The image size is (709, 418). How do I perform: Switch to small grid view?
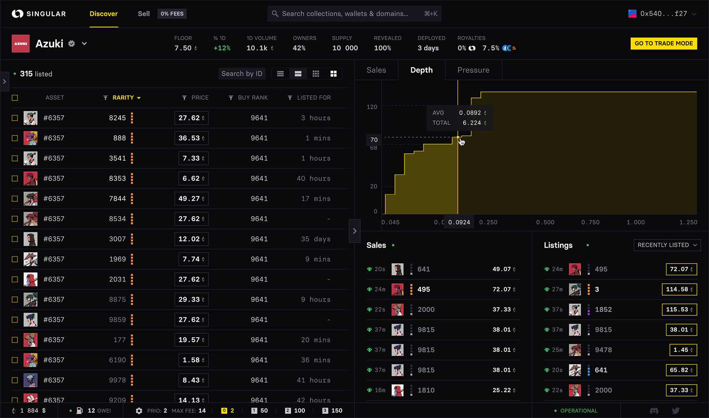click(316, 74)
